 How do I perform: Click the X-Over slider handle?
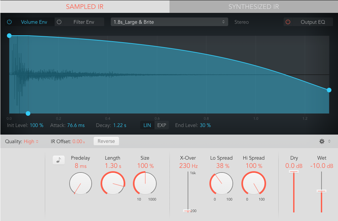click(x=188, y=211)
